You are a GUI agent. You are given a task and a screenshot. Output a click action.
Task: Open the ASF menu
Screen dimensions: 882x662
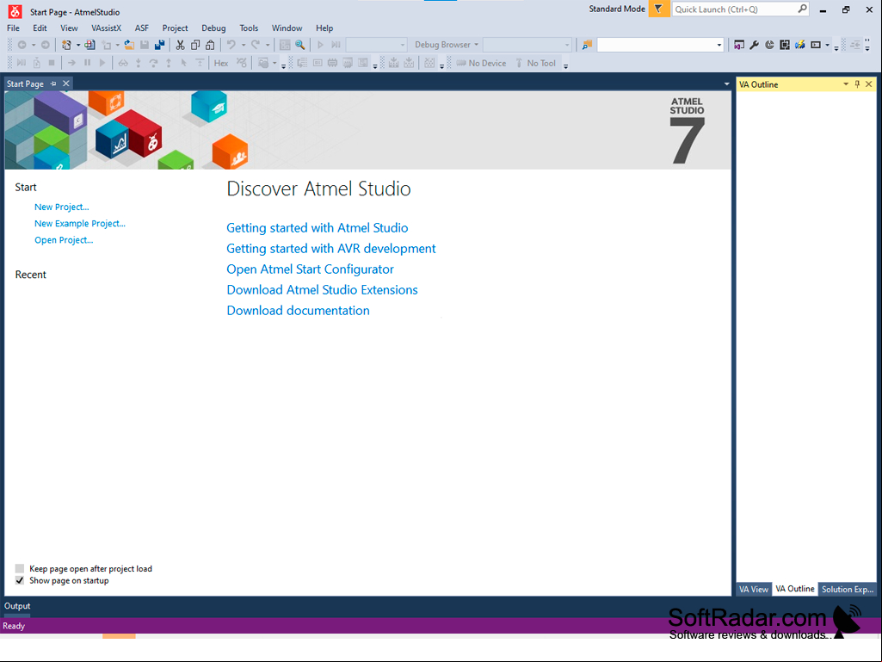pos(142,28)
